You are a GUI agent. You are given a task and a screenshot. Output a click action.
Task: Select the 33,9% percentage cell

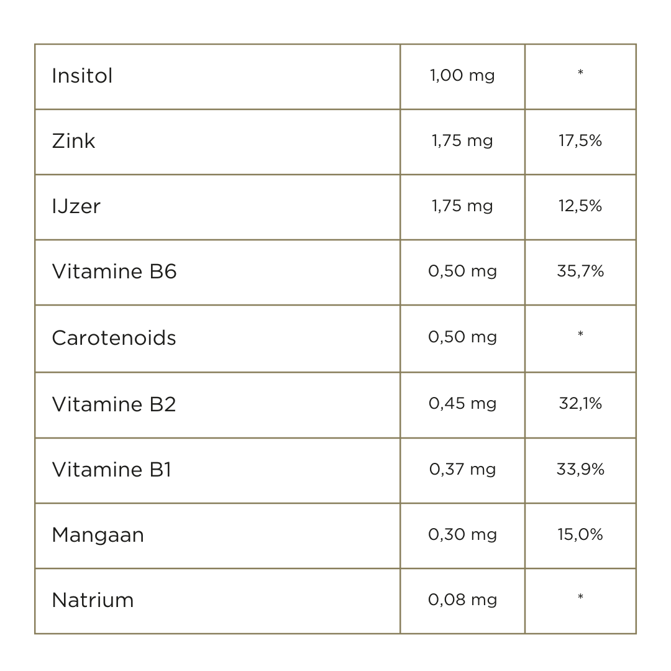pyautogui.click(x=580, y=469)
